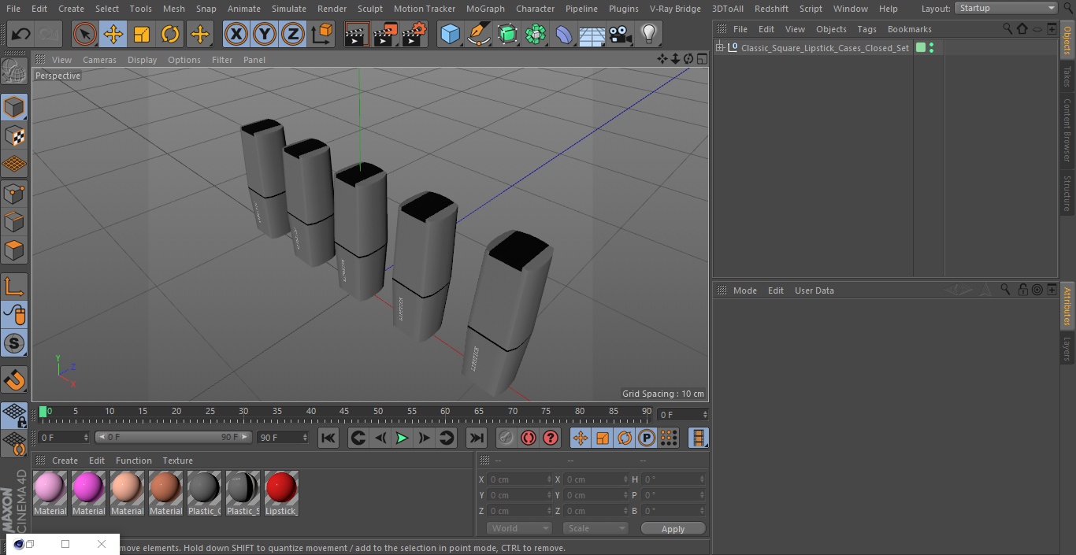Toggle X axis lock
This screenshot has width=1076, height=555.
tap(236, 34)
